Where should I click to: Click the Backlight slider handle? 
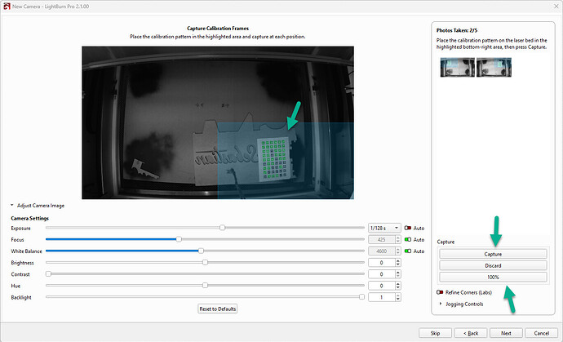pyautogui.click(x=362, y=297)
